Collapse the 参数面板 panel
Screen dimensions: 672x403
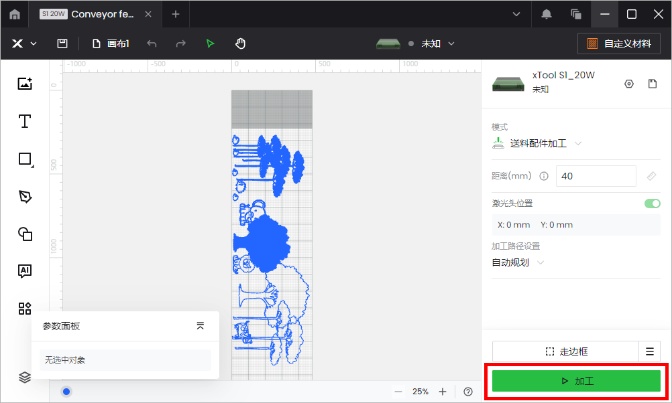[200, 326]
